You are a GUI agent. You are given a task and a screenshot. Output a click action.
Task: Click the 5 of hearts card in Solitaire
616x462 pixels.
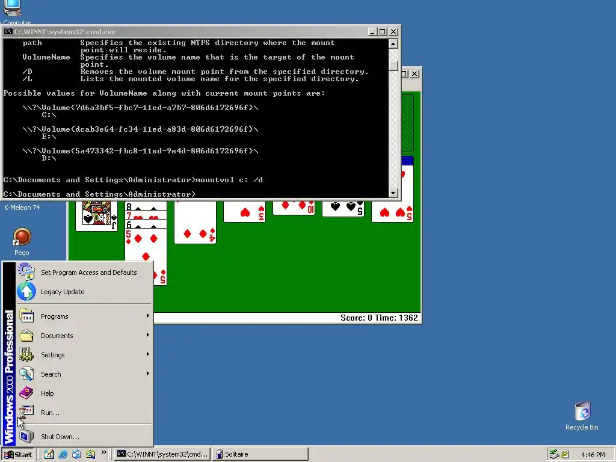click(392, 211)
